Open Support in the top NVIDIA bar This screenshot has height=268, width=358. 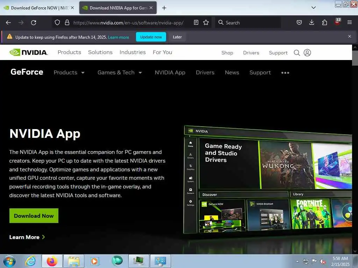click(x=278, y=53)
